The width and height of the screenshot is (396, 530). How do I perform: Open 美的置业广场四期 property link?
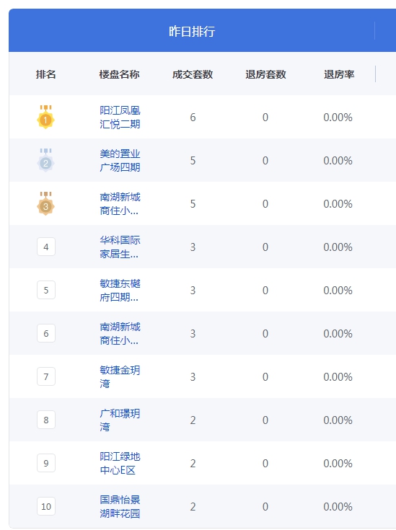coord(120,161)
